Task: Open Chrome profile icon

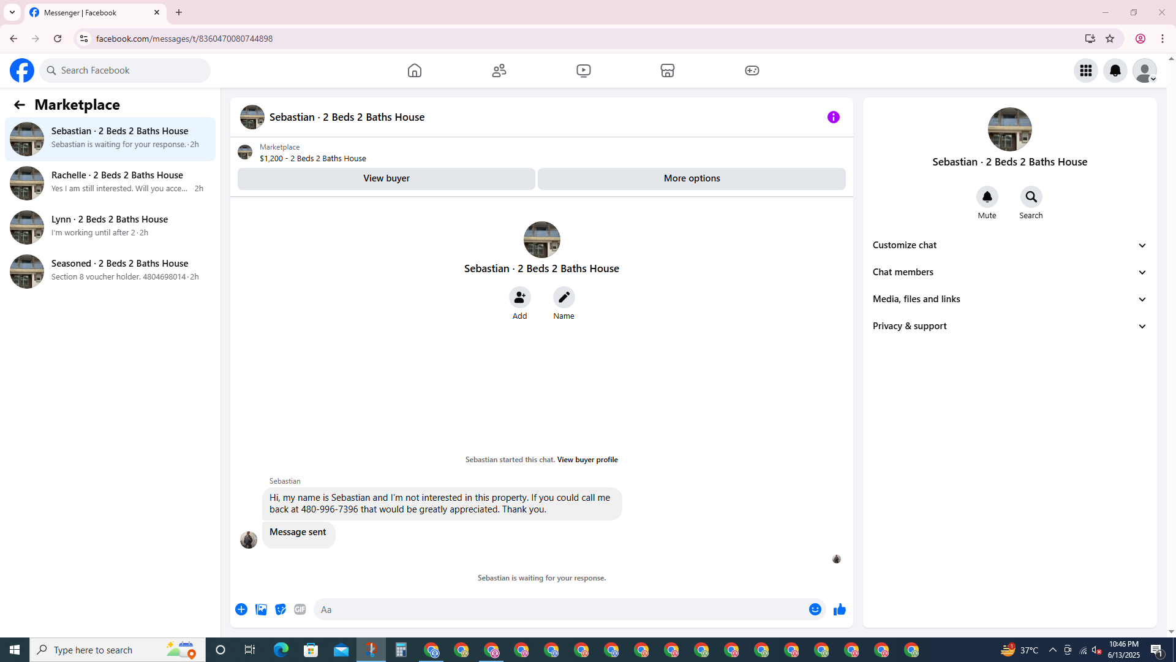Action: 1140,39
